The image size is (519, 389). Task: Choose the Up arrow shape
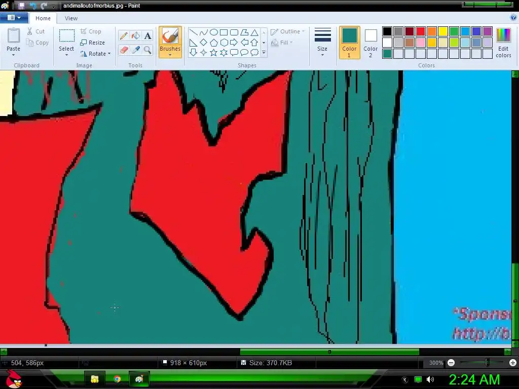tap(254, 43)
